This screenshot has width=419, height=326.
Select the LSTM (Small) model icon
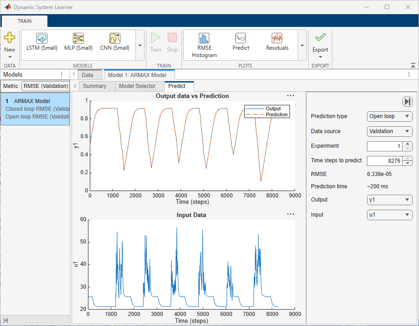pos(41,38)
